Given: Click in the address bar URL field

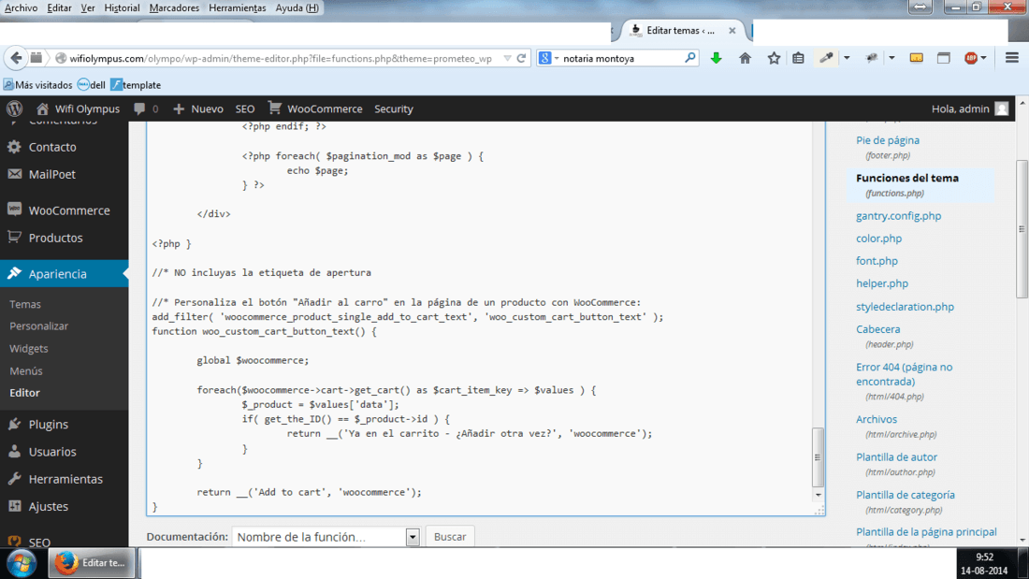Looking at the screenshot, I should pos(281,58).
